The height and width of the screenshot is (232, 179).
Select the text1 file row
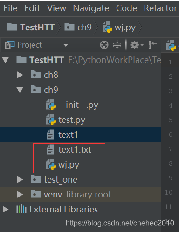click(x=81, y=134)
